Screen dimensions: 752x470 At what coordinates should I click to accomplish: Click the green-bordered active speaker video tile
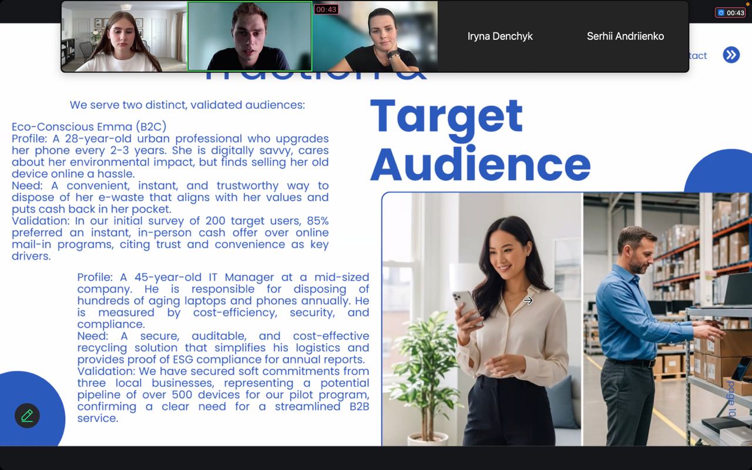pyautogui.click(x=250, y=36)
